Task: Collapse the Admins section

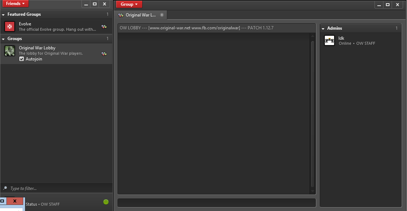Action: [323, 29]
